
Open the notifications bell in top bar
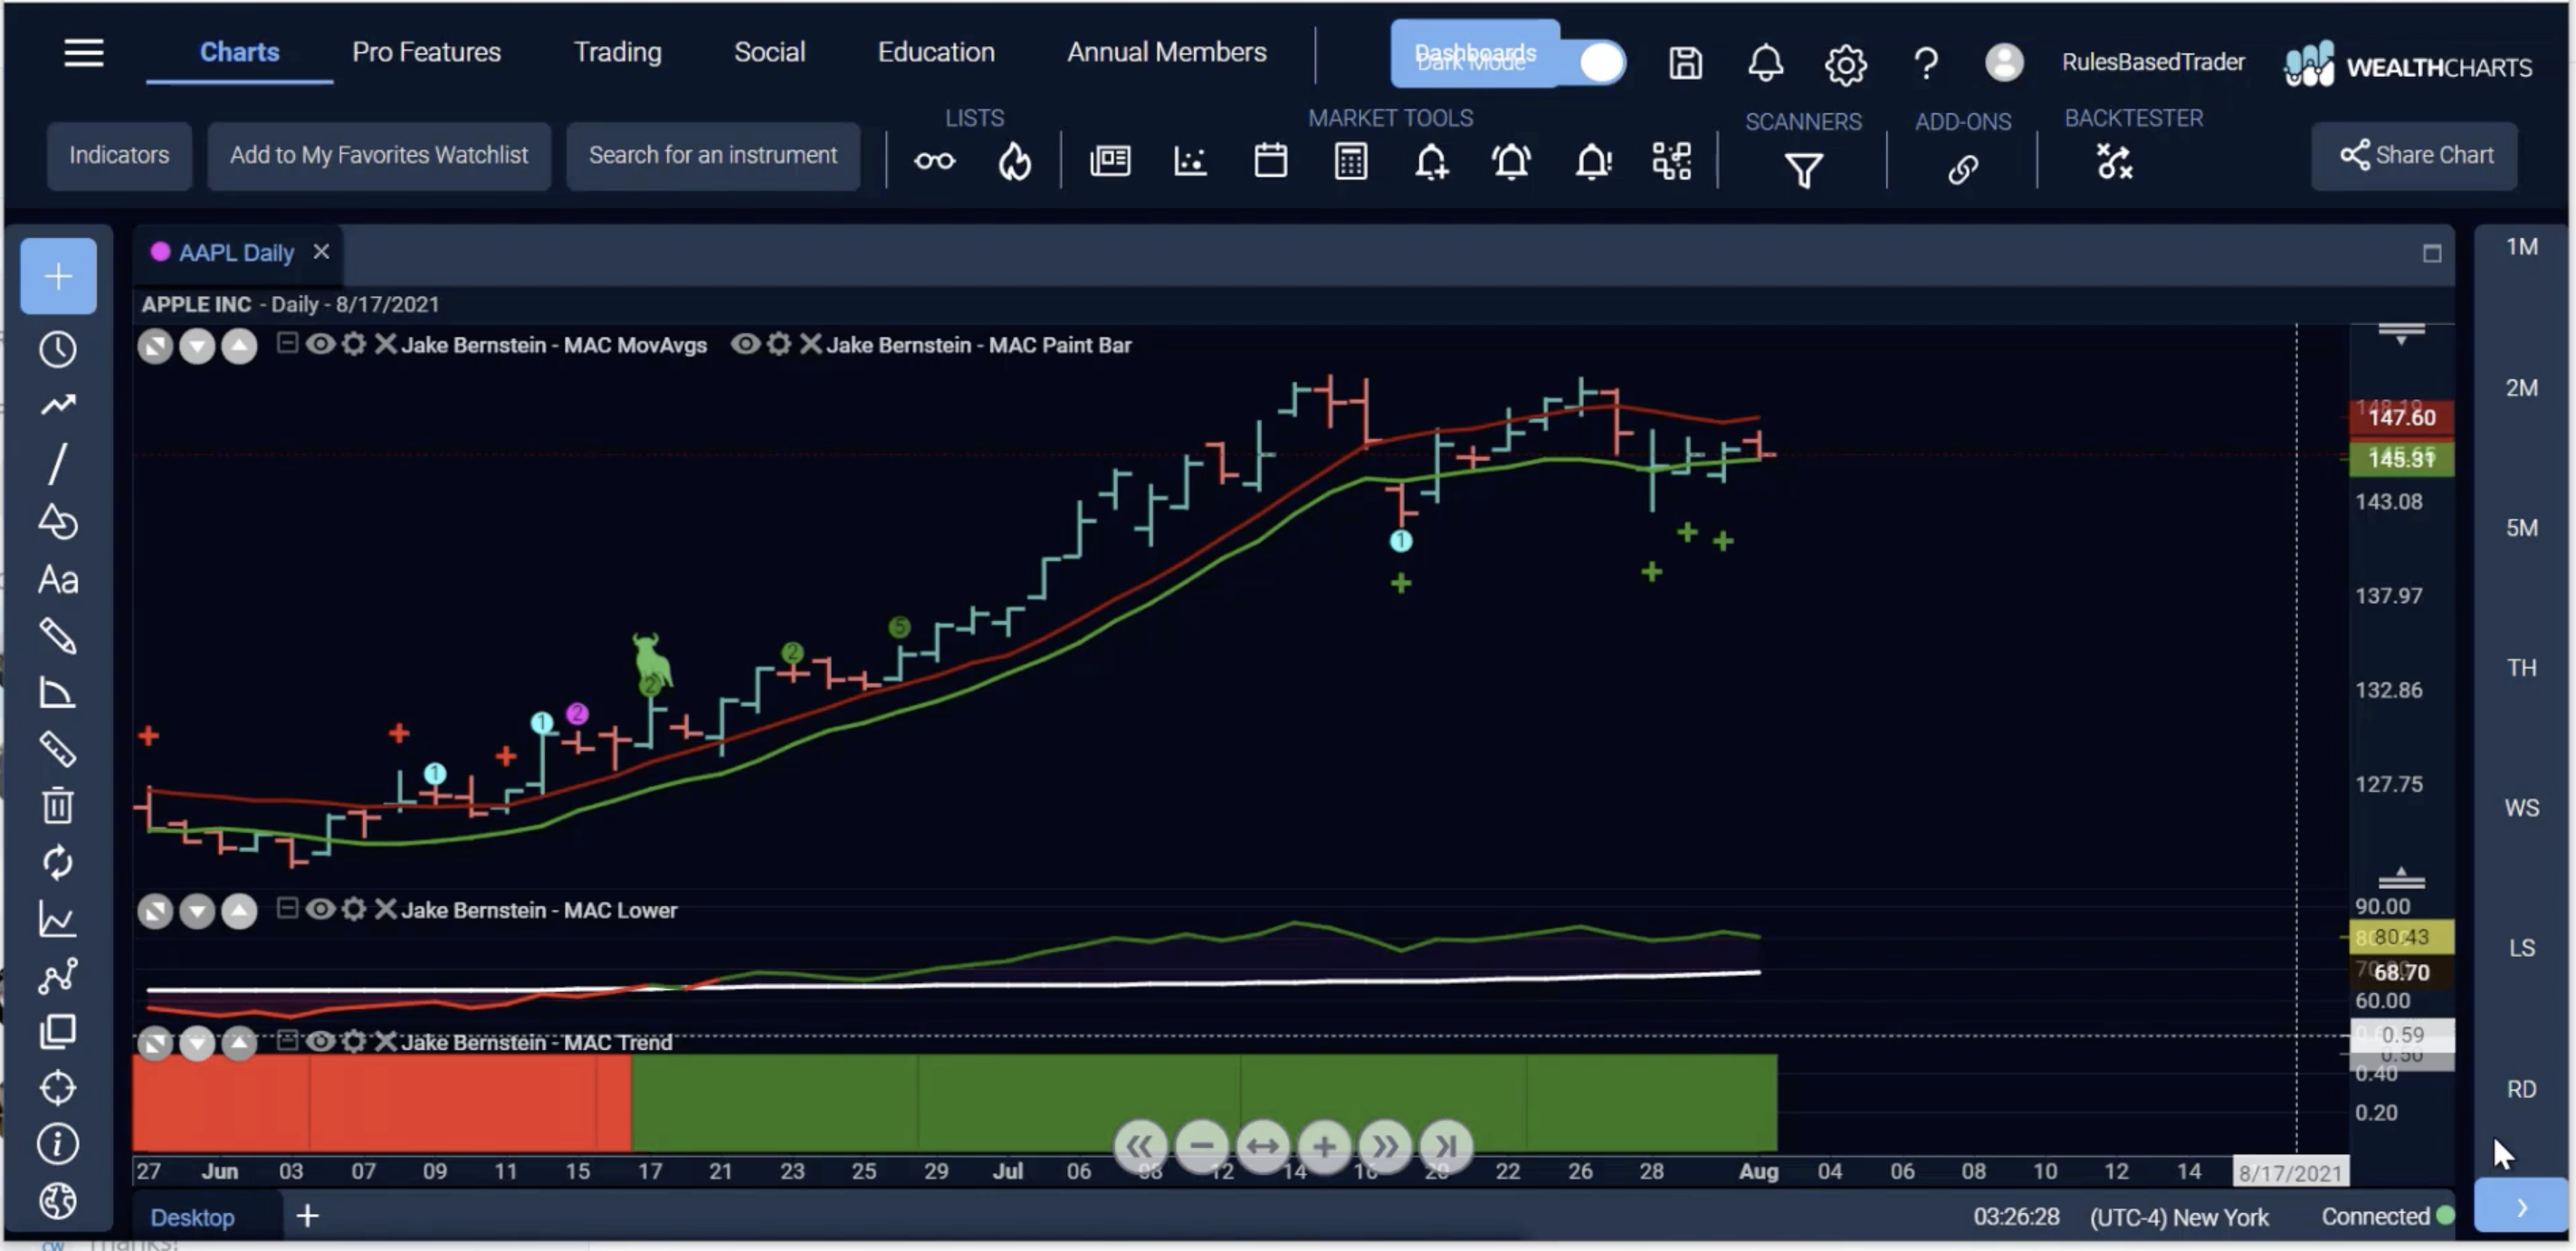(x=1765, y=64)
